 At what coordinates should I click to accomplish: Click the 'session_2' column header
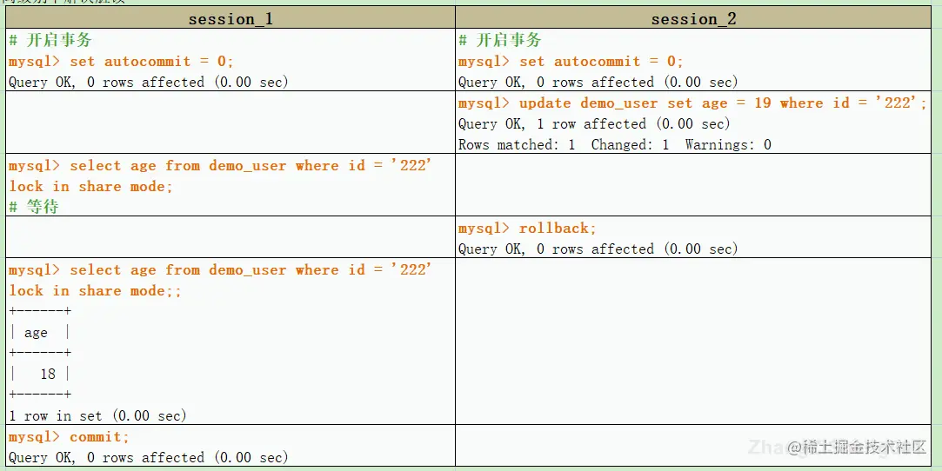[x=693, y=18]
